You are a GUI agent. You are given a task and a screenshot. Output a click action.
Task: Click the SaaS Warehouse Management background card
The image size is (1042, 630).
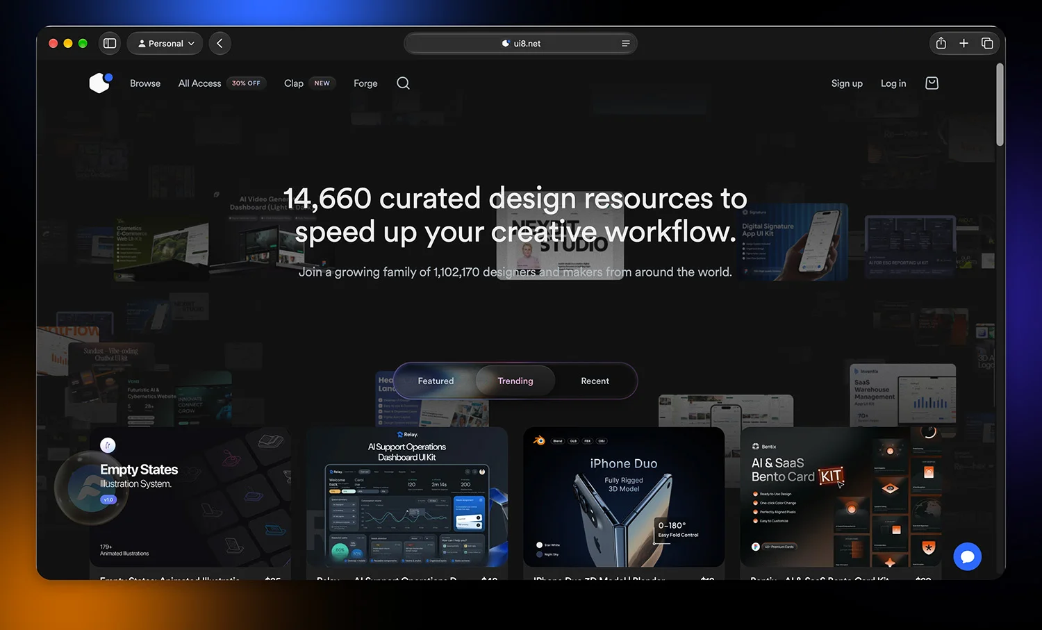pos(903,394)
